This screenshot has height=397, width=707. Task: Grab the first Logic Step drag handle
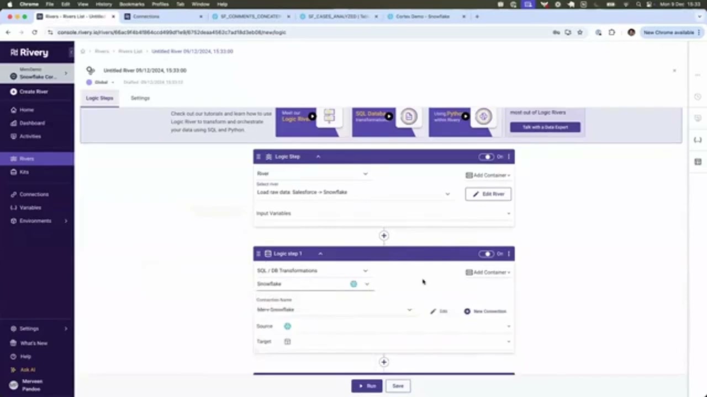click(258, 157)
